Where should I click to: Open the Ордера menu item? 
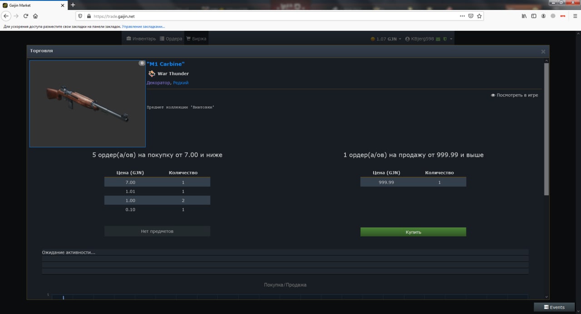tap(171, 39)
